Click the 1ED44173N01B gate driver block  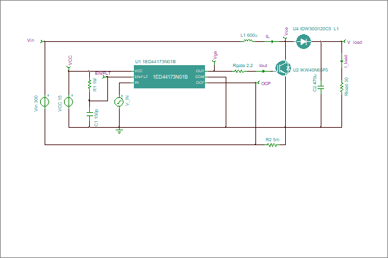(x=169, y=77)
